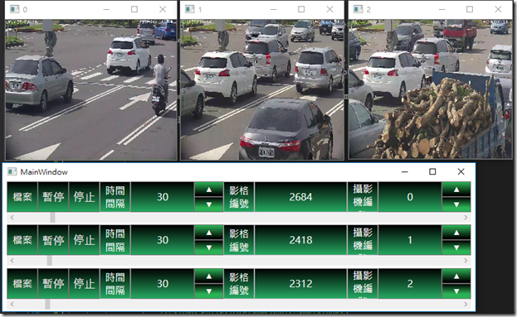Click left arrow of third row scrollbar

(12, 305)
